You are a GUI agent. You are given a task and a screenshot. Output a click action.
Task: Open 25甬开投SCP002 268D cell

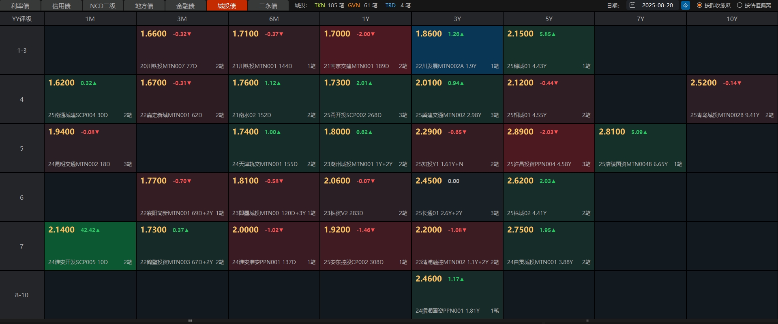[366, 99]
